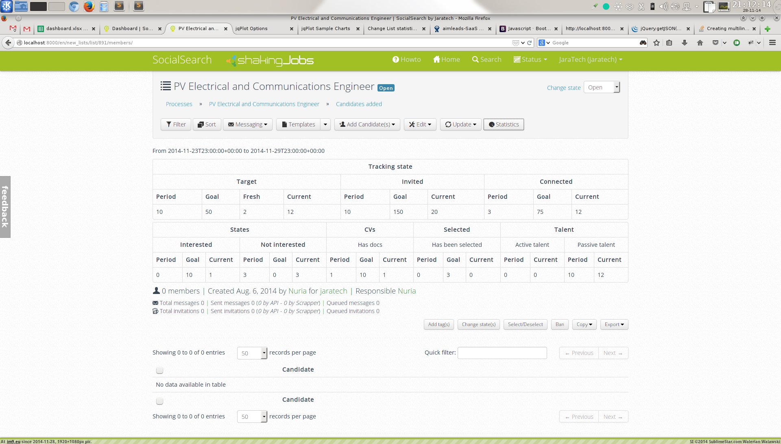Screen dimensions: 781x444
Task: Click the Sort button
Action: pyautogui.click(x=207, y=124)
